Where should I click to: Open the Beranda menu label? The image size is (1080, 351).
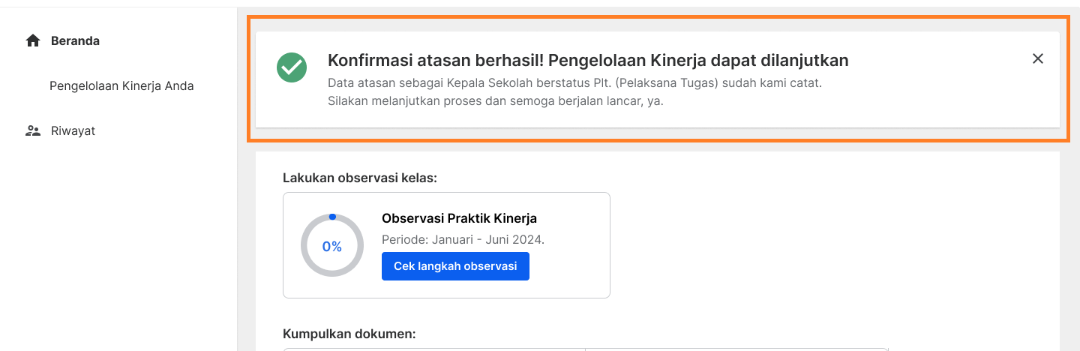[75, 41]
